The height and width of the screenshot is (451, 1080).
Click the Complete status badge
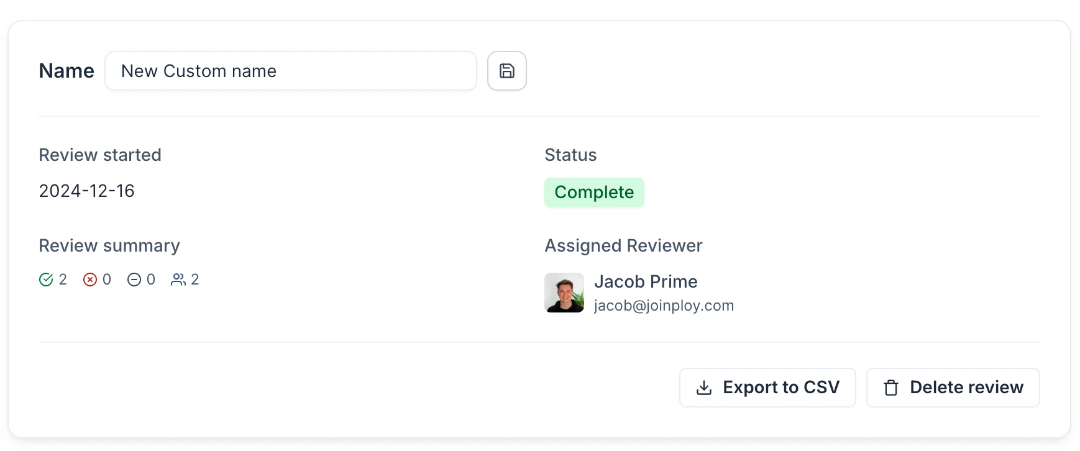click(x=594, y=193)
